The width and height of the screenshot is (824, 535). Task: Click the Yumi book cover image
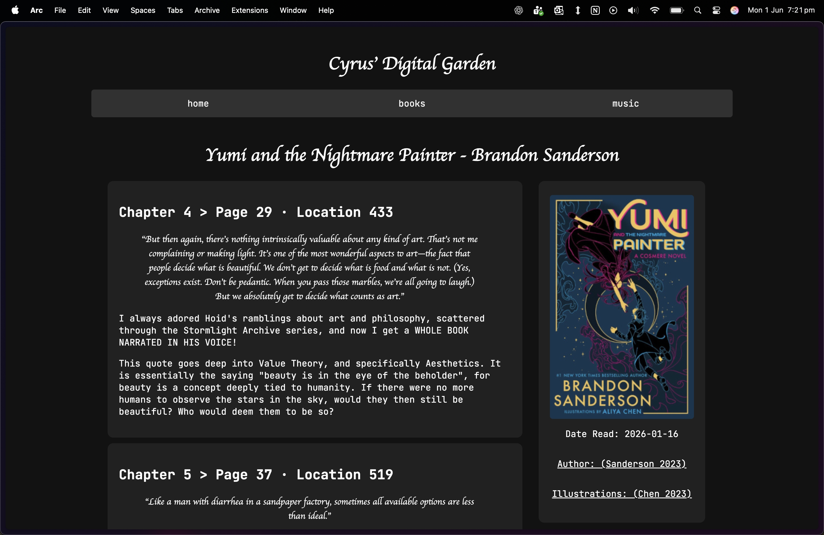click(x=622, y=307)
